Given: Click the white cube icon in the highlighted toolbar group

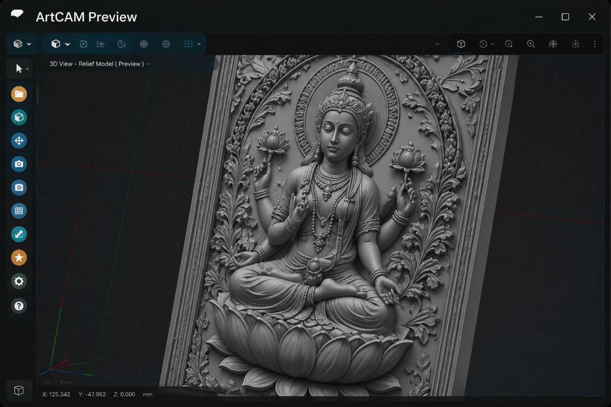Looking at the screenshot, I should pyautogui.click(x=55, y=44).
